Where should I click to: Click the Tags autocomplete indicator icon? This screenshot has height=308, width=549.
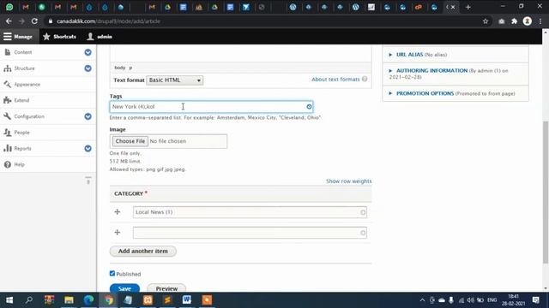click(x=309, y=106)
